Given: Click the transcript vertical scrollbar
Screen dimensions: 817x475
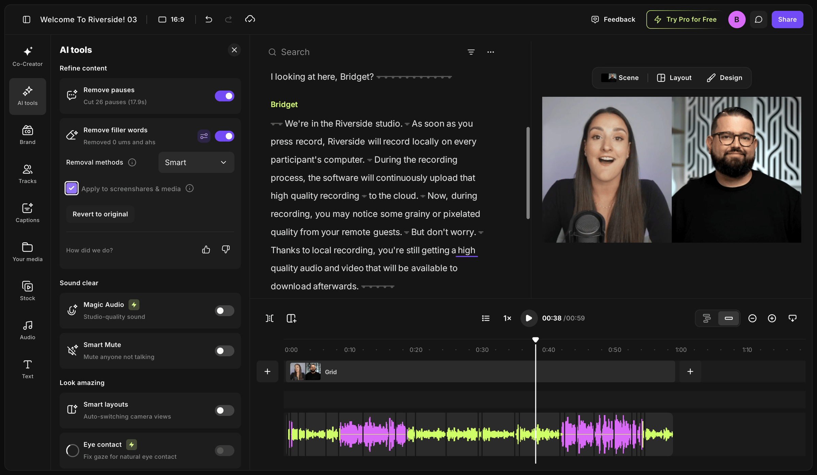Looking at the screenshot, I should (x=528, y=173).
